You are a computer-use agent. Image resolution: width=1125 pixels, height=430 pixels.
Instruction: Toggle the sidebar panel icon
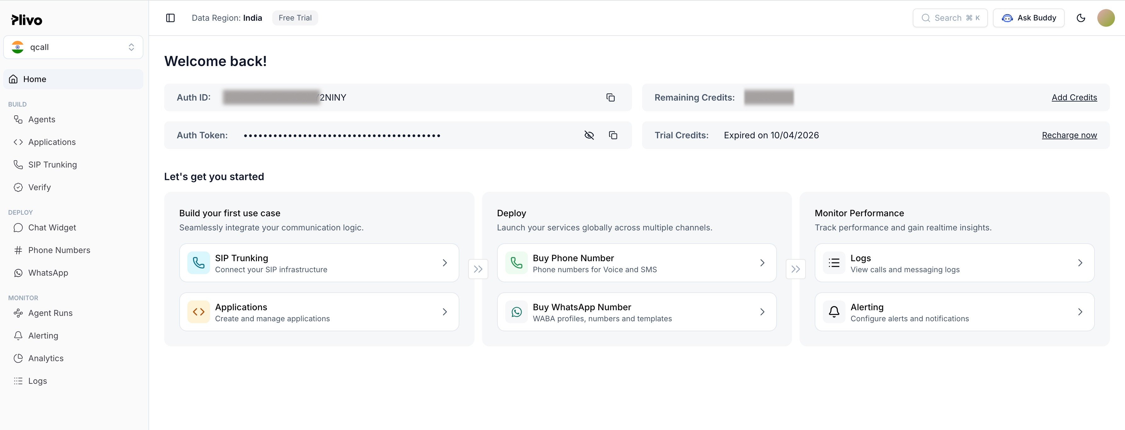[170, 18]
